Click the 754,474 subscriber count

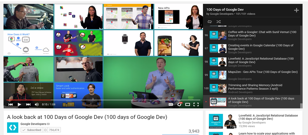point(54,130)
